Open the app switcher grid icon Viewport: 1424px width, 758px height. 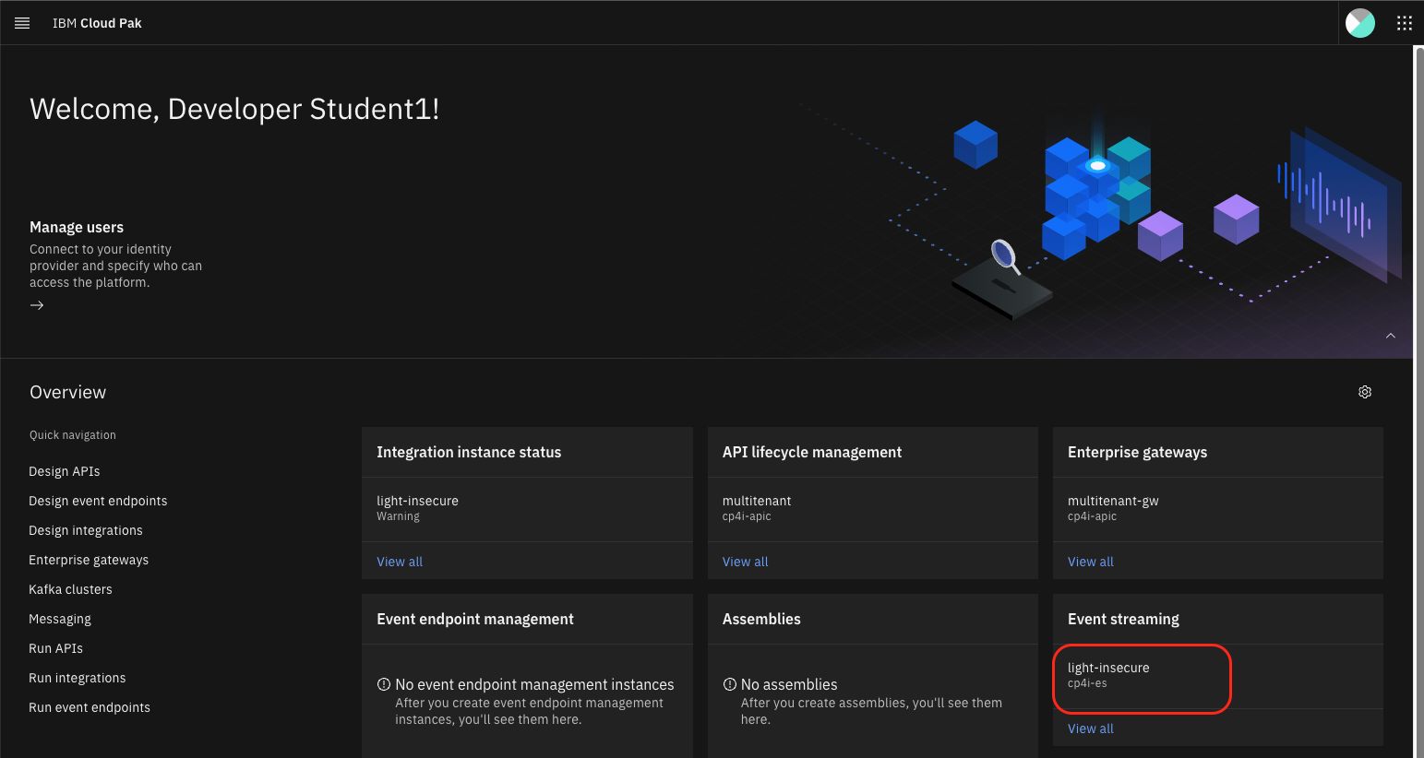click(1405, 23)
